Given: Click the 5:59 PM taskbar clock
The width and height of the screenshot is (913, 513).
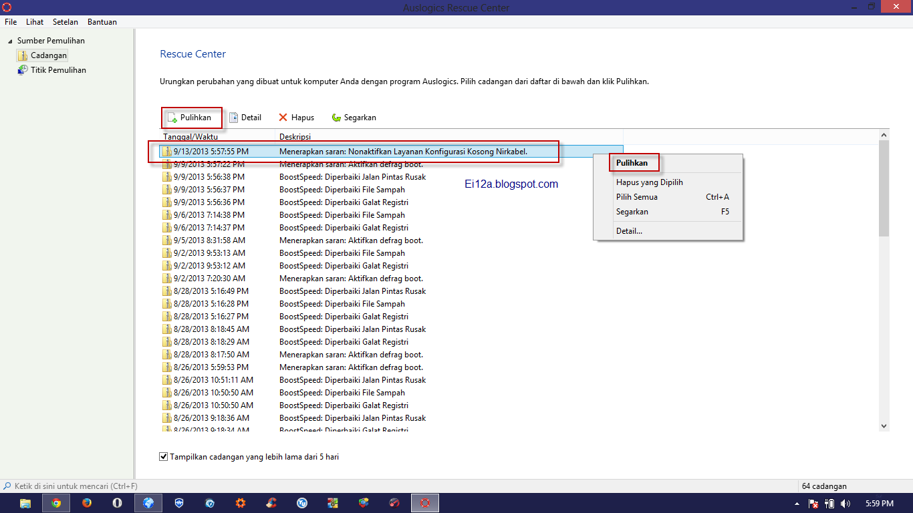Looking at the screenshot, I should pyautogui.click(x=880, y=504).
